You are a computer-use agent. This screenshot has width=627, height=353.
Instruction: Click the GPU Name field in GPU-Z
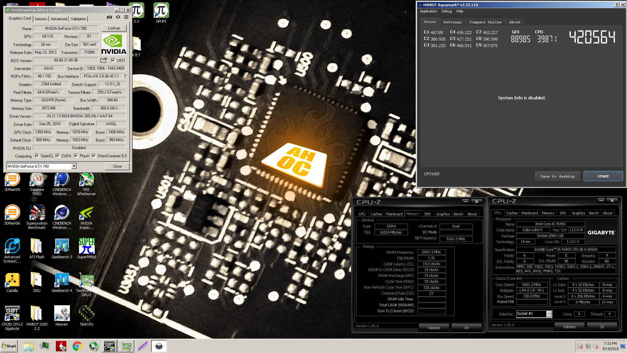point(66,28)
